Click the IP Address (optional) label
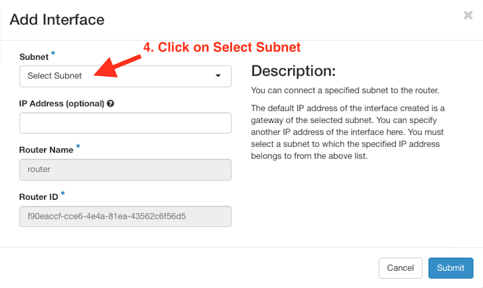The height and width of the screenshot is (288, 483). (61, 103)
